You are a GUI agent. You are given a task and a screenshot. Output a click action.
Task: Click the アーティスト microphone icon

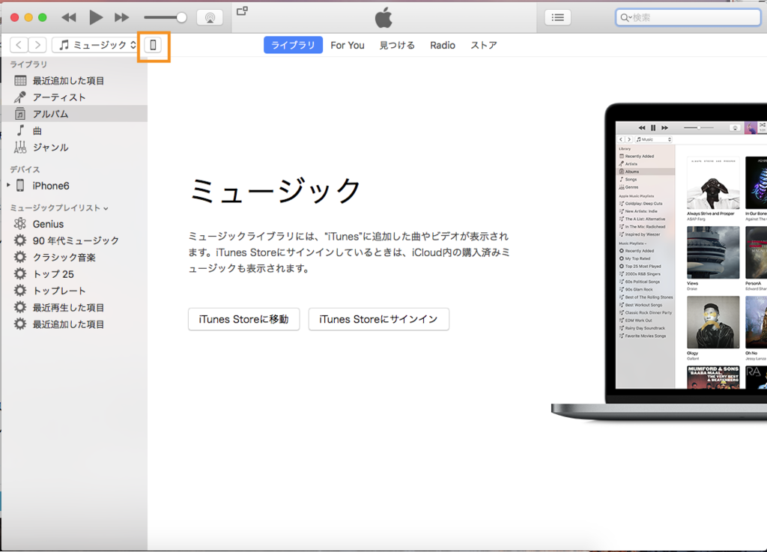[20, 97]
